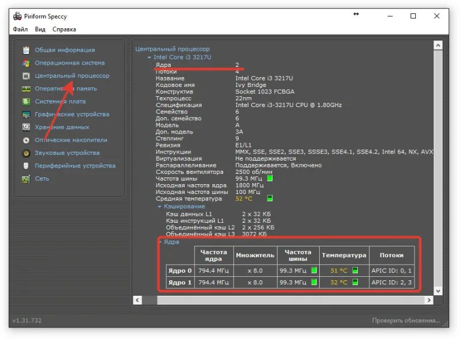
Task: Click the 22nm Техпроцесс value
Action: [x=243, y=98]
